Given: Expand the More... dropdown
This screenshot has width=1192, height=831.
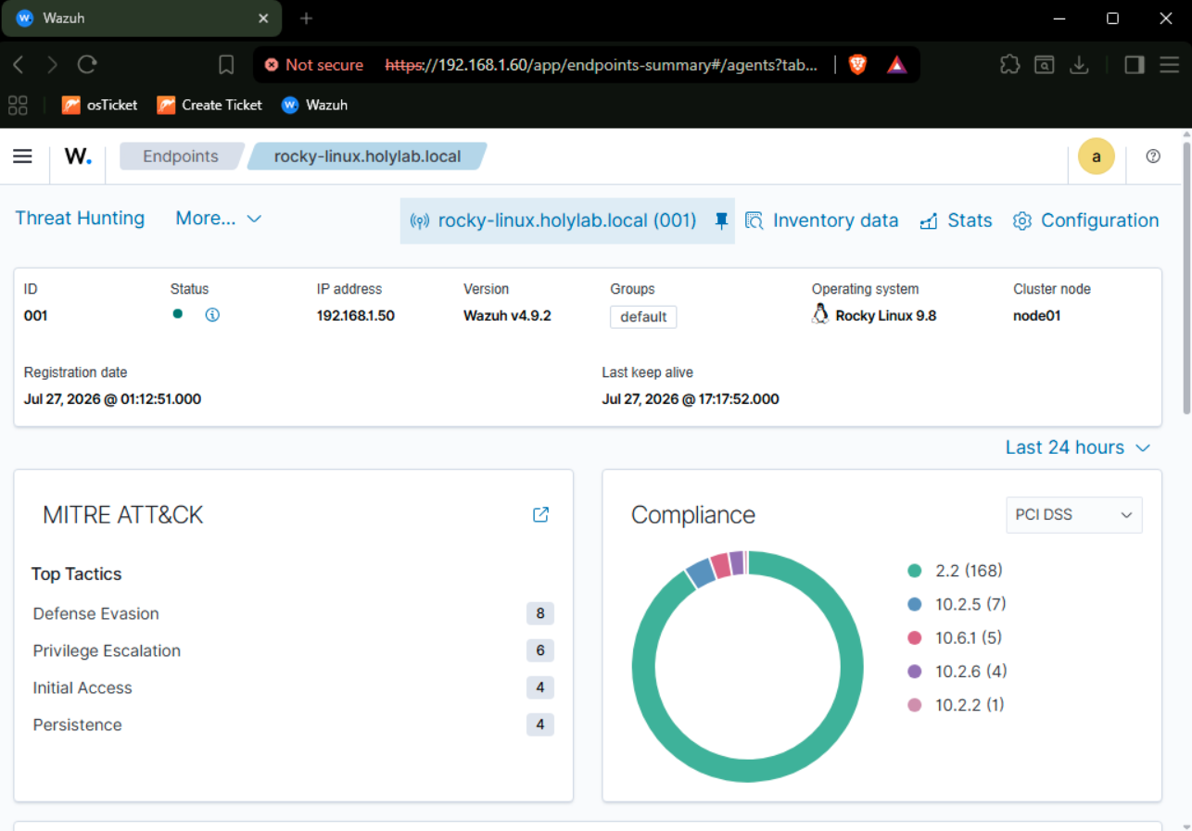Looking at the screenshot, I should point(219,219).
